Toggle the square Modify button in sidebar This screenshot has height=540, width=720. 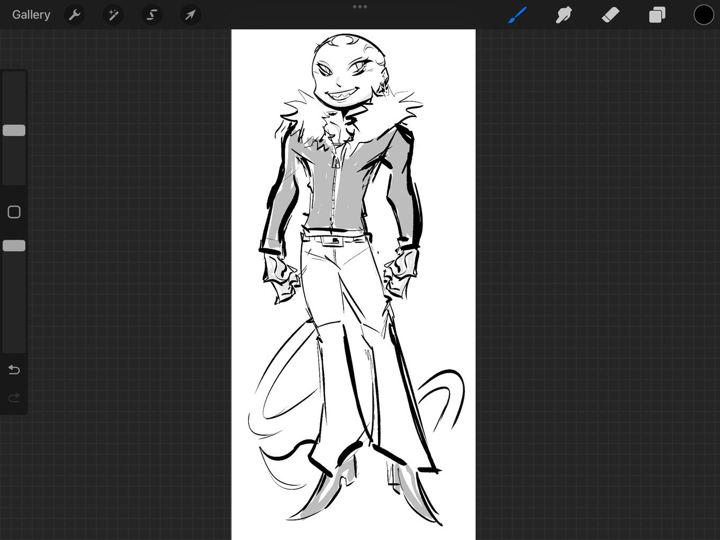(14, 212)
